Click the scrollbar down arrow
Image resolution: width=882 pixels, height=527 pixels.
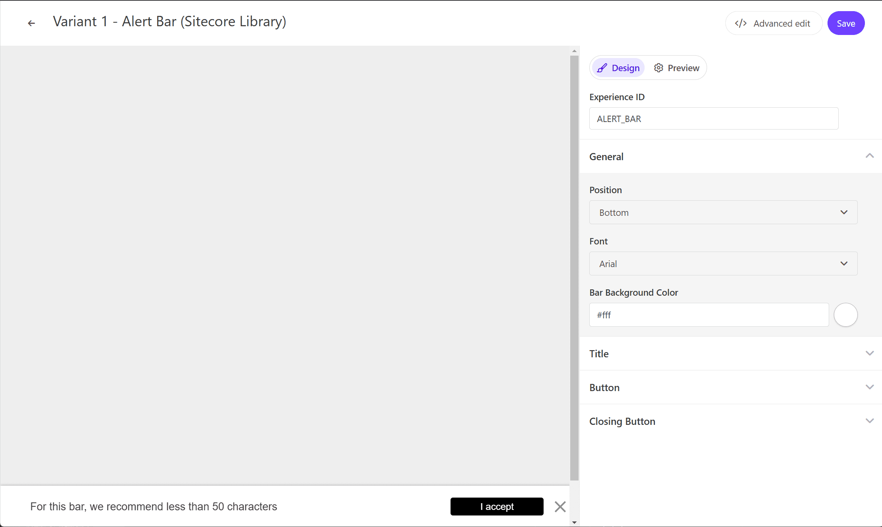[x=574, y=522]
